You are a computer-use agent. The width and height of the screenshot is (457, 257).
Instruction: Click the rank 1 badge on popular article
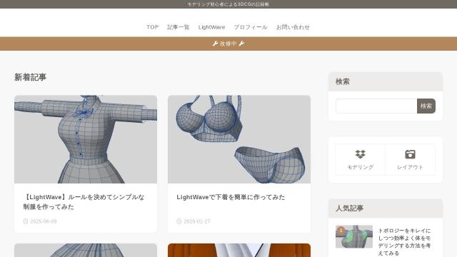[341, 231]
